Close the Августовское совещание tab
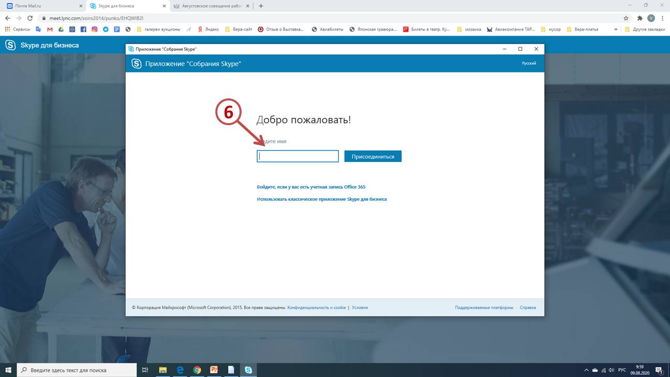 (x=248, y=6)
